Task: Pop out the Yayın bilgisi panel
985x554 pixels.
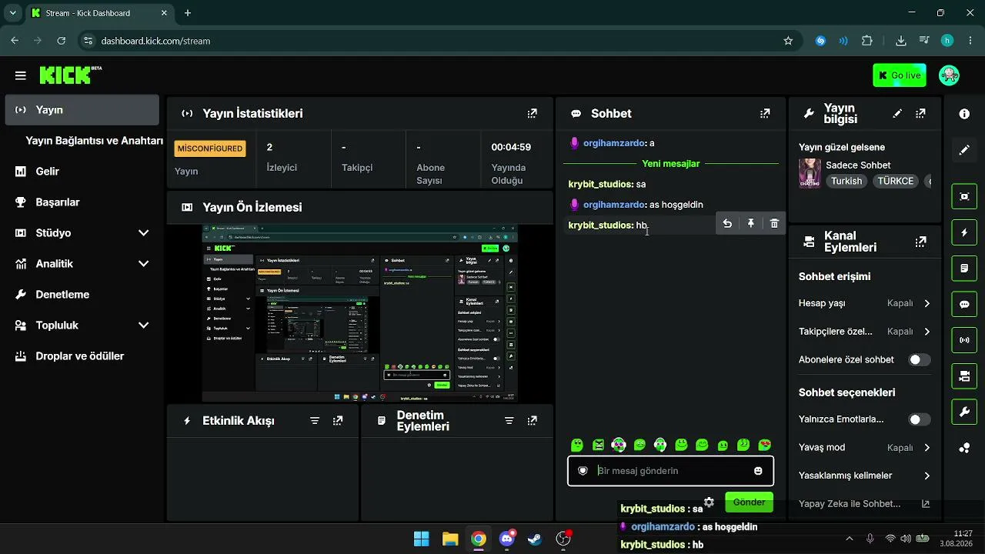Action: pyautogui.click(x=920, y=114)
